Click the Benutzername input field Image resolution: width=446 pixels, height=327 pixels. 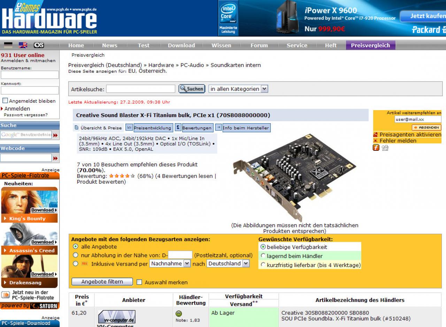(30, 75)
